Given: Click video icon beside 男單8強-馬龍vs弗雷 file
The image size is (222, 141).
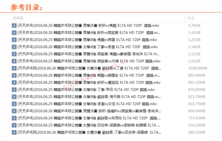Looking at the screenshot, I should 14,40.
